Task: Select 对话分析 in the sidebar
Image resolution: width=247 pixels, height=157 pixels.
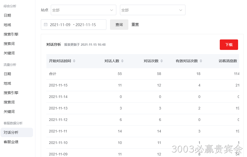Action: point(17,132)
